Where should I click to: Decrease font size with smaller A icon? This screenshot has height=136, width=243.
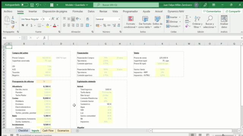point(57,19)
